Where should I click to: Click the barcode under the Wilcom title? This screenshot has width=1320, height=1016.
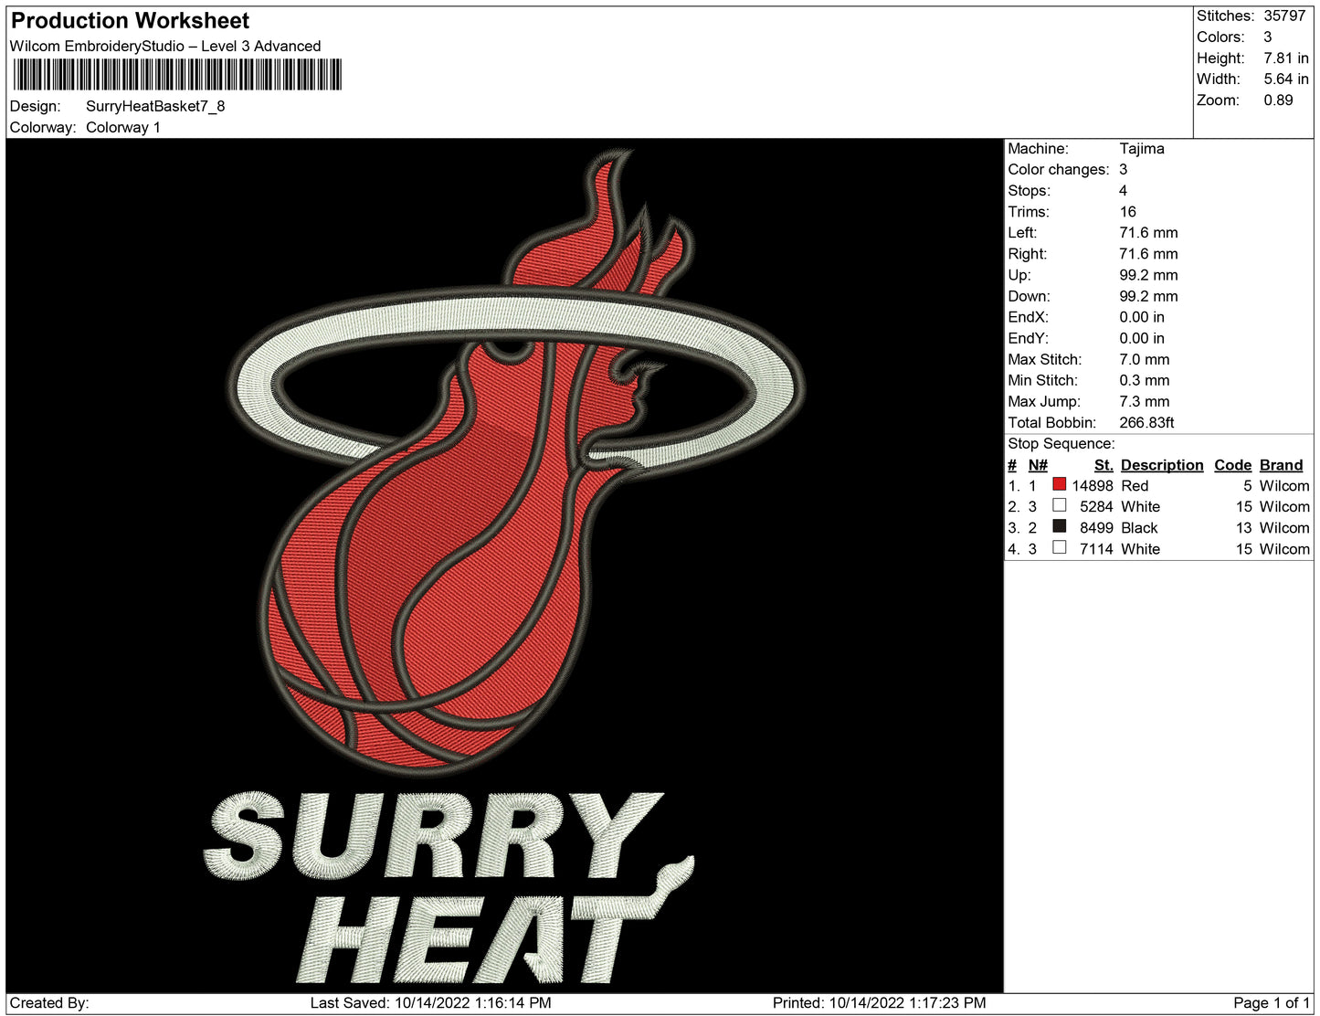click(177, 75)
